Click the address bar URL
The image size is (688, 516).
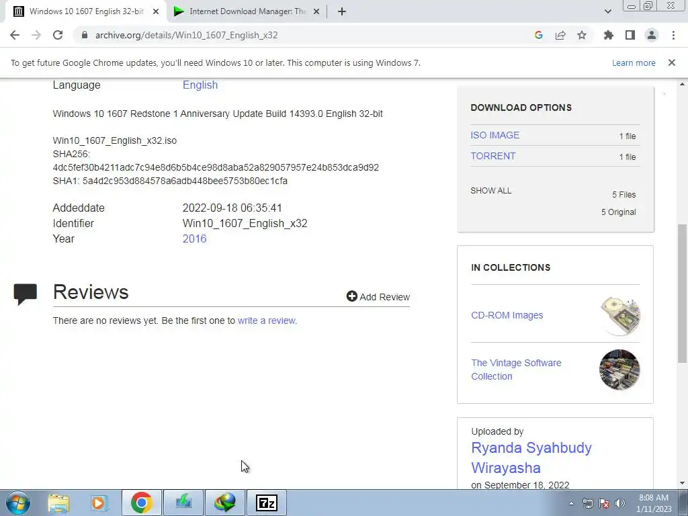187,35
